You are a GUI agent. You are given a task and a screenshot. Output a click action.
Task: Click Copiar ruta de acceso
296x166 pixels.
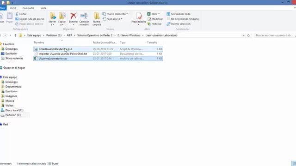click(30, 19)
